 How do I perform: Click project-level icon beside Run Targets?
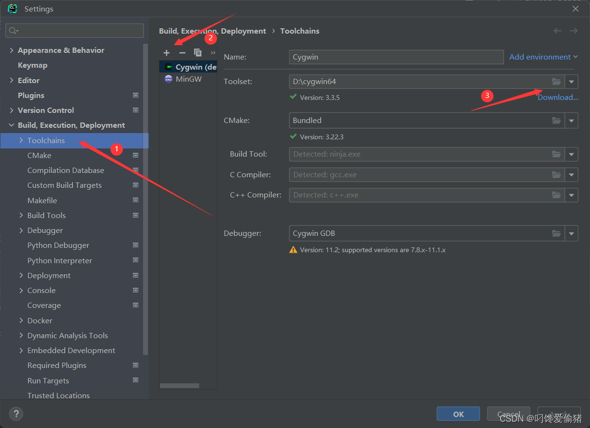point(135,380)
